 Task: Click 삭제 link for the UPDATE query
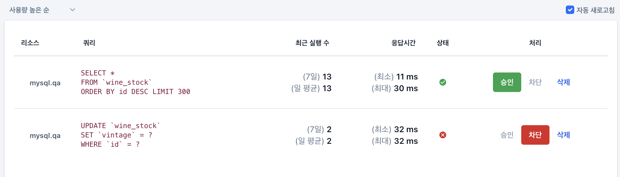point(563,135)
